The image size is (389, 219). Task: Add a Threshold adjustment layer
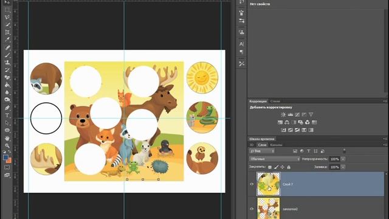pyautogui.click(x=297, y=130)
